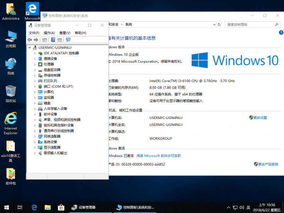Collapse the USERMIC-UGN4NUJ root node
Viewport: 284px width, 213px height.
(29, 48)
